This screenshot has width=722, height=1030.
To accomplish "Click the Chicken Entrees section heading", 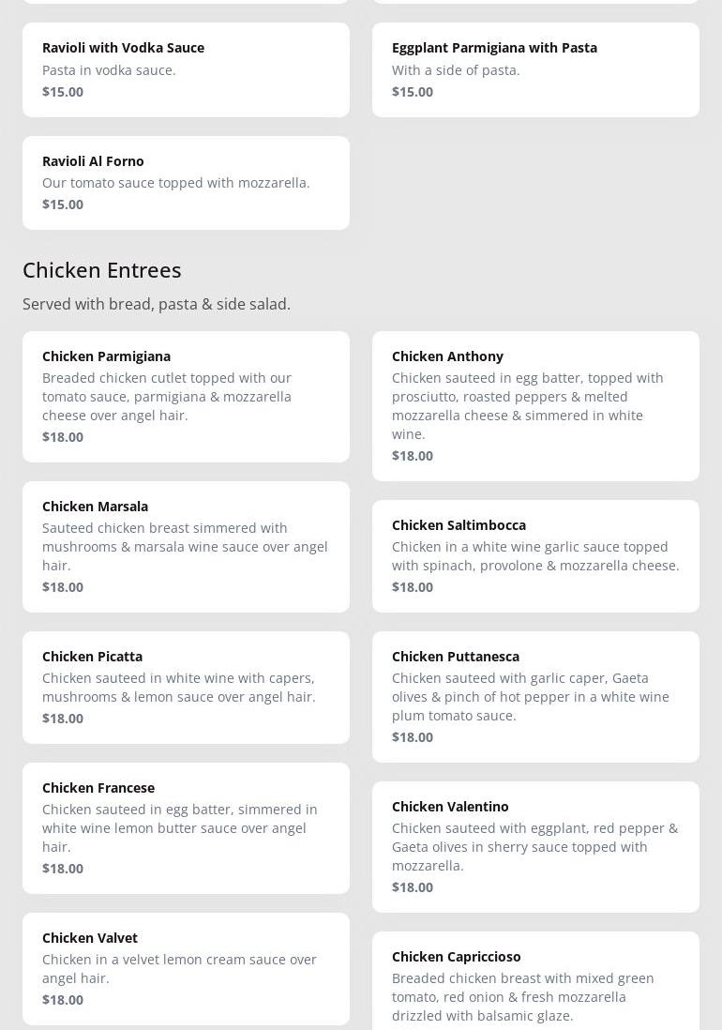I will click(x=102, y=270).
